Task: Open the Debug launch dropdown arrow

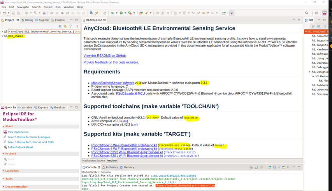Action: pos(116,13)
